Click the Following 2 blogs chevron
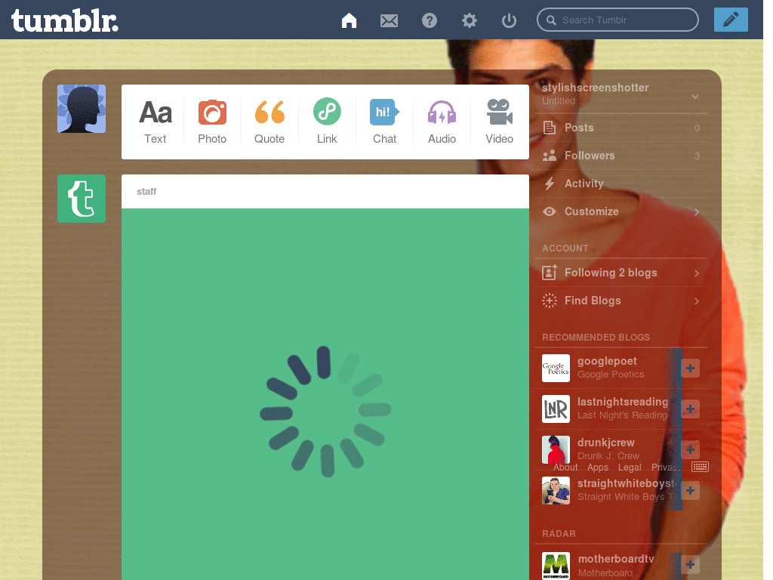Screen dimensions: 773x580 (697, 273)
